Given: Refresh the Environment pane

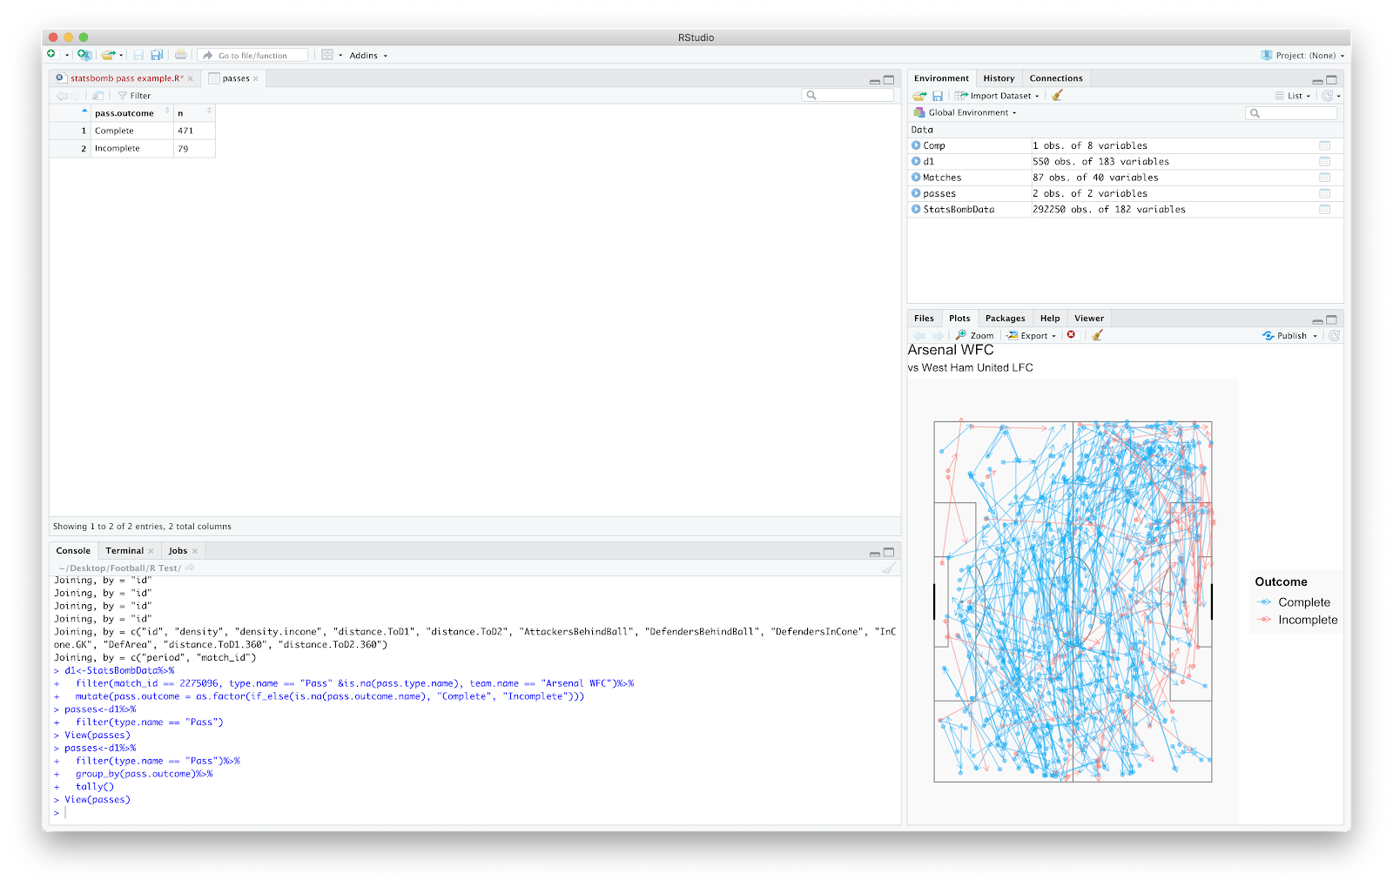Looking at the screenshot, I should [x=1327, y=96].
